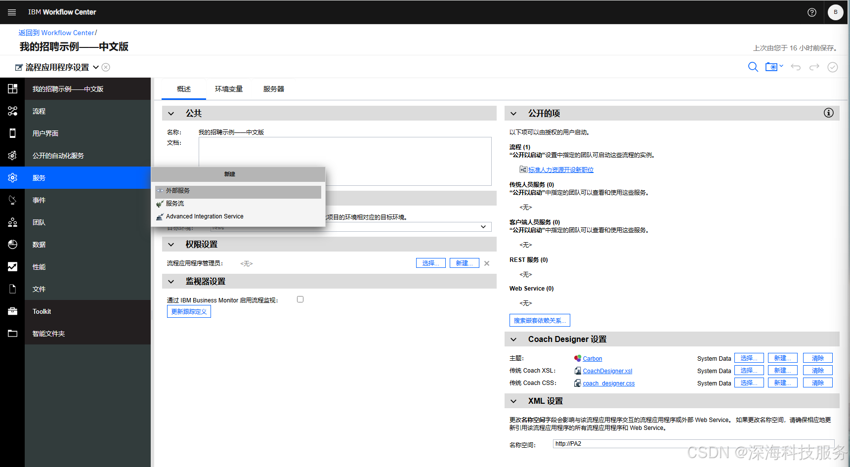
Task: Click the validation checkmark circle icon
Action: 833,67
